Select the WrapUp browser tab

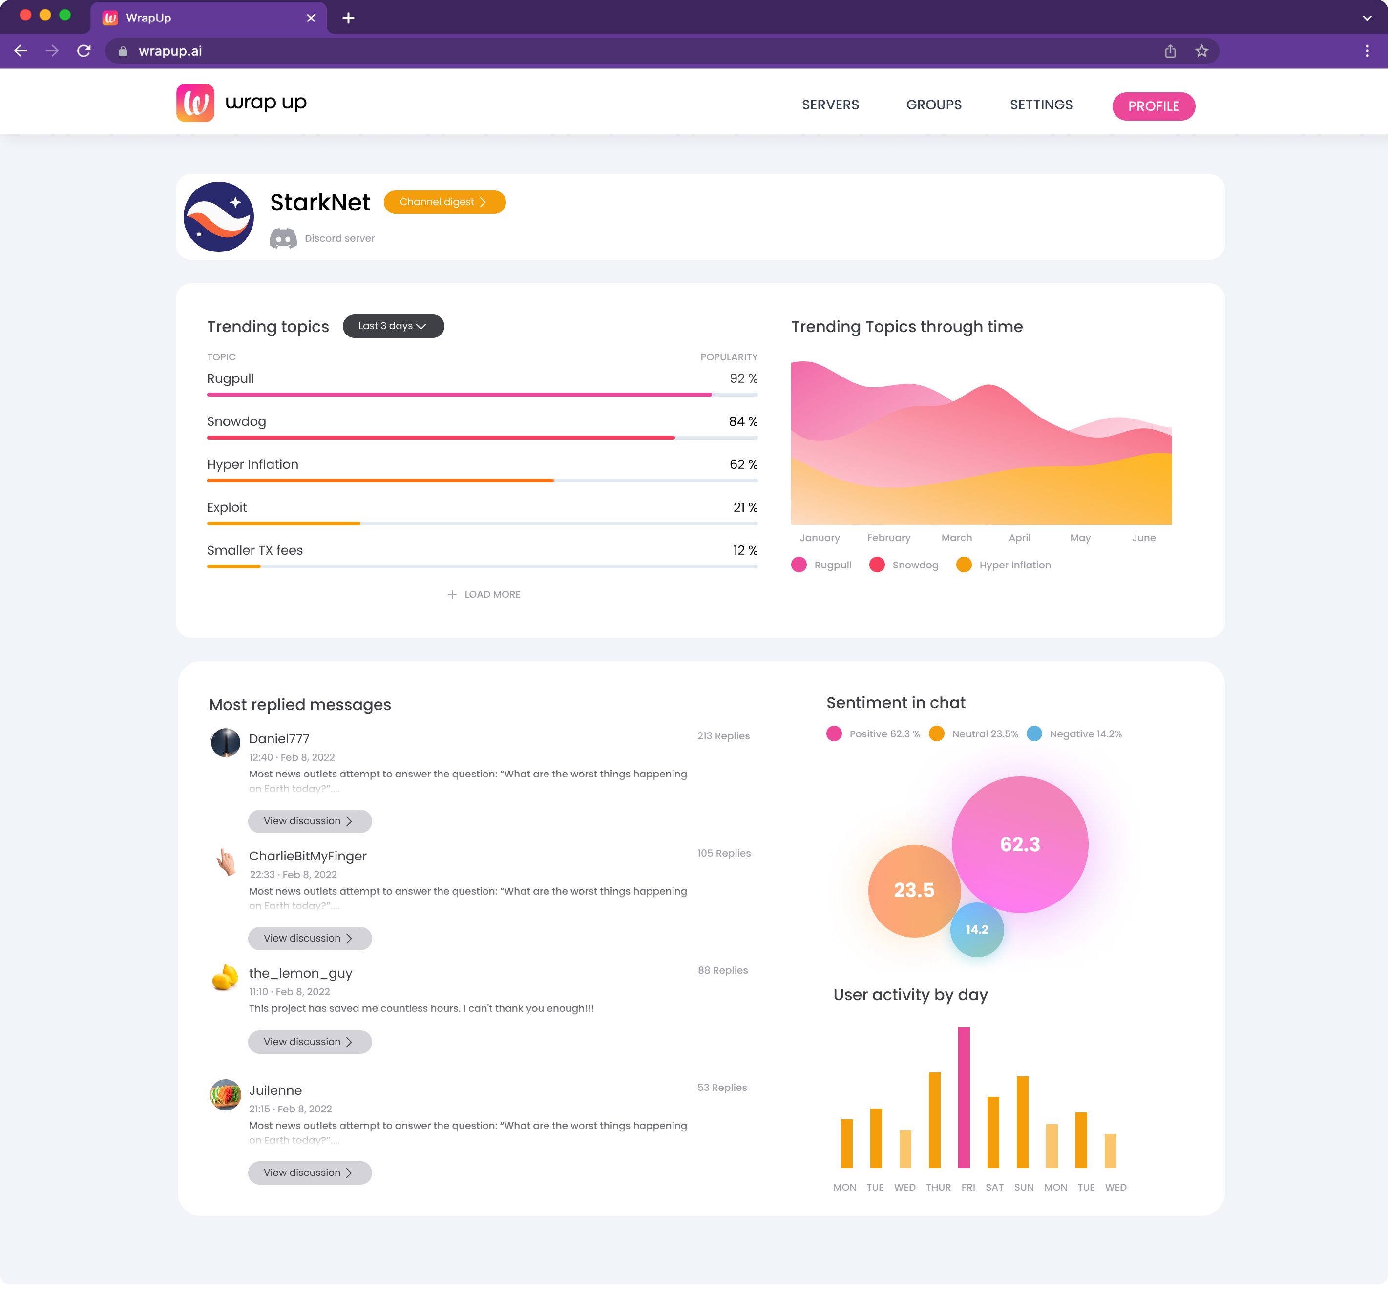tap(208, 18)
